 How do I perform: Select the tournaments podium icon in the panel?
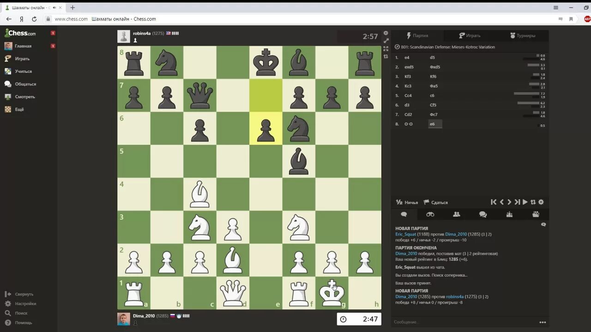[x=509, y=214]
